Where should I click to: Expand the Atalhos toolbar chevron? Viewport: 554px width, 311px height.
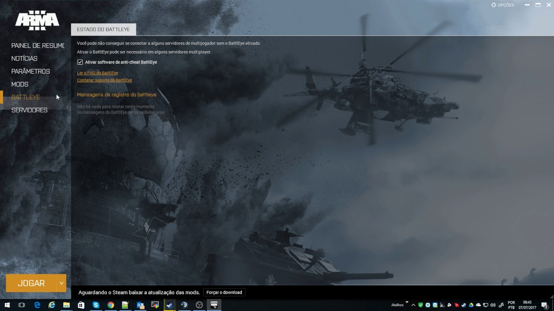(x=407, y=302)
